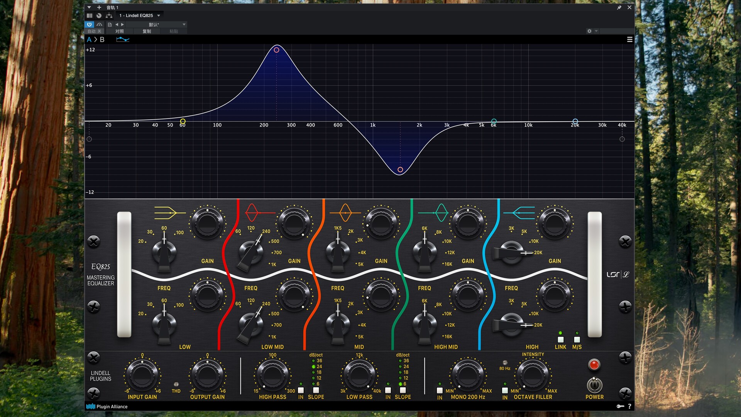This screenshot has width=741, height=417.
Task: Click the automation mode icon
Action: [99, 24]
